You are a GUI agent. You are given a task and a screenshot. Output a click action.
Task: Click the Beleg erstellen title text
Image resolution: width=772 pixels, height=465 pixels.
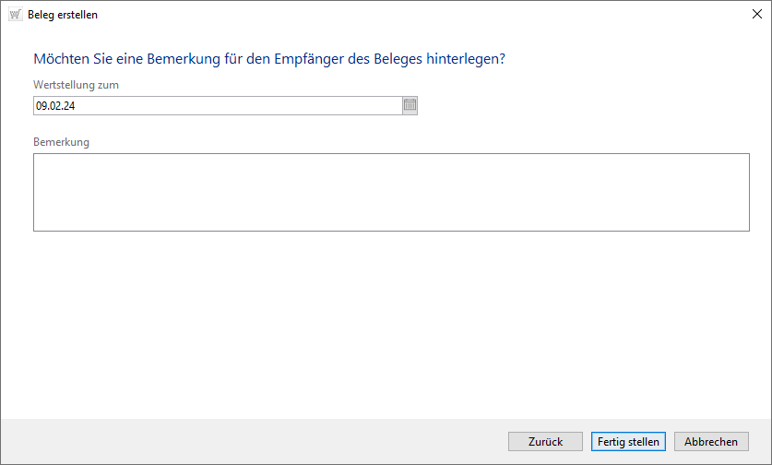[63, 15]
